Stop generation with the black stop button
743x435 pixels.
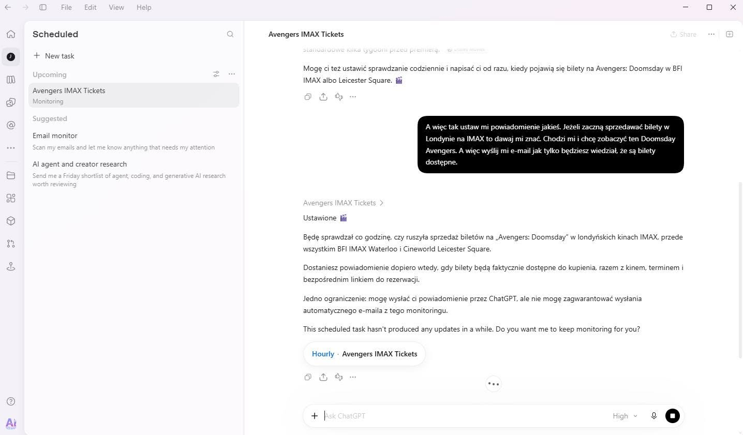click(673, 416)
